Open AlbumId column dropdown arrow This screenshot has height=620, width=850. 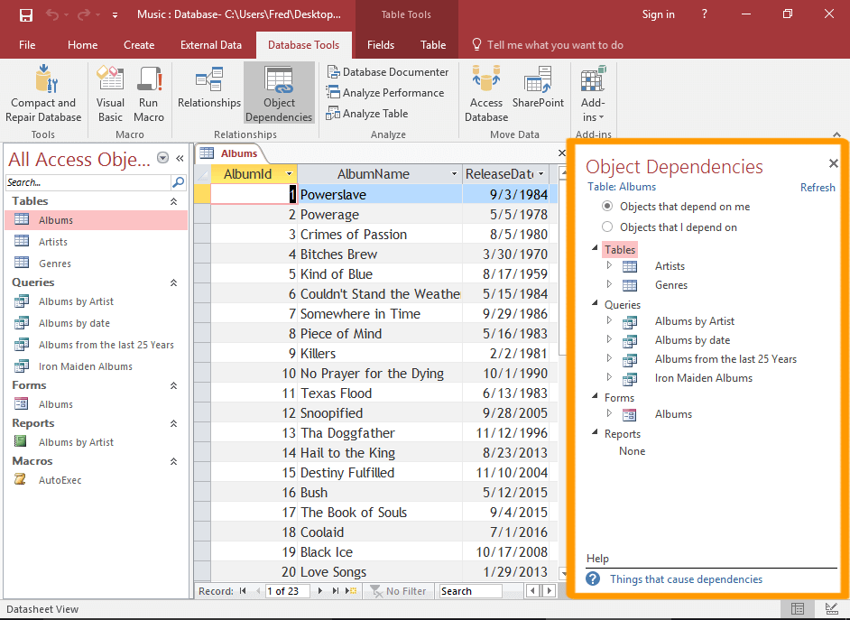[x=289, y=174]
